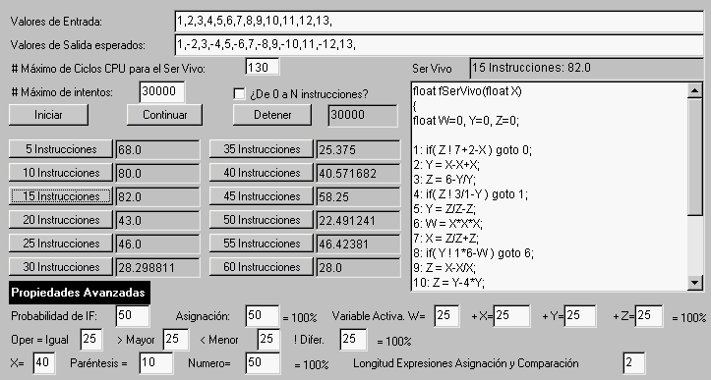Image resolution: width=711 pixels, height=380 pixels.
Task: Click code line '2: Y = X-X+X;'
Action: pos(446,164)
